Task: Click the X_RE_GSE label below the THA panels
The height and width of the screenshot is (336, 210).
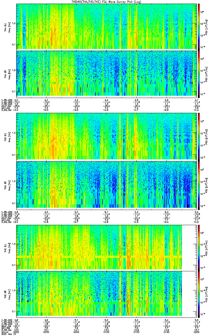Action: [x=6, y=100]
